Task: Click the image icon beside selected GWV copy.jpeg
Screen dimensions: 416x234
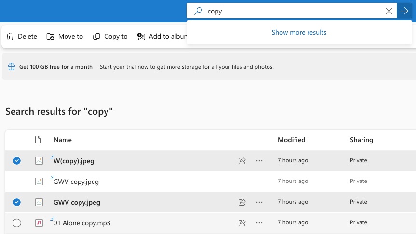Action: pos(39,202)
